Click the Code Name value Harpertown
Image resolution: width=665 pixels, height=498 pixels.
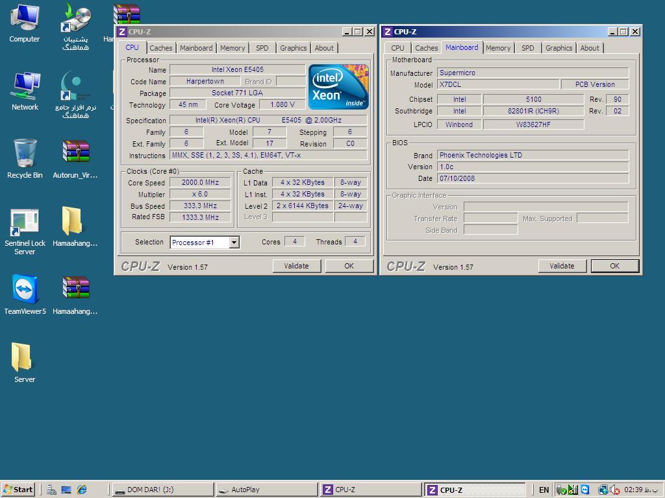click(x=205, y=81)
